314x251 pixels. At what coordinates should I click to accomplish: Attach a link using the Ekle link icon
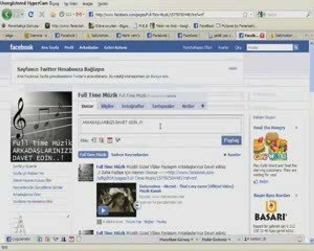point(118,140)
